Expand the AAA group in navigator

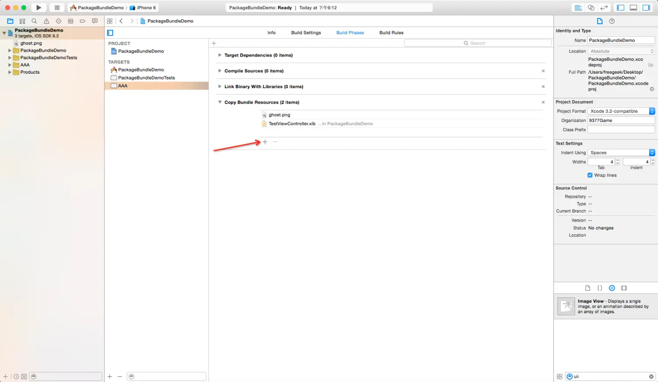click(x=10, y=65)
